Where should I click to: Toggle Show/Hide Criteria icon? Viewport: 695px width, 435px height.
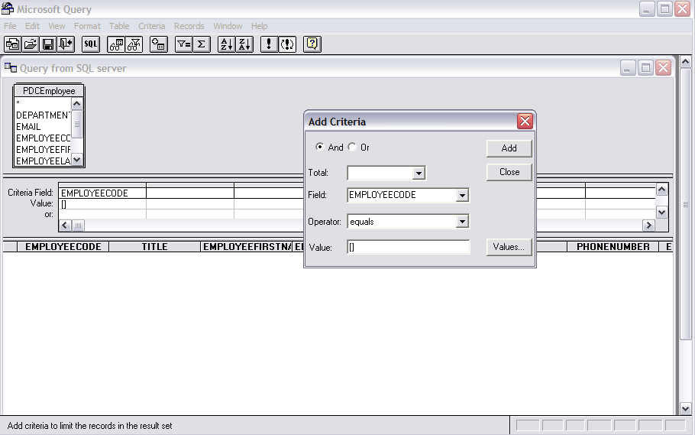pos(134,44)
